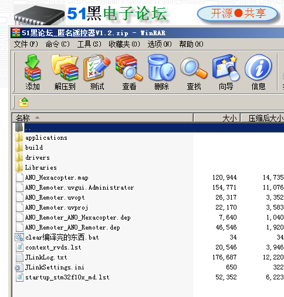284x297 pixels.
Task: Click the Extract To (解压到) icon
Action: point(65,67)
